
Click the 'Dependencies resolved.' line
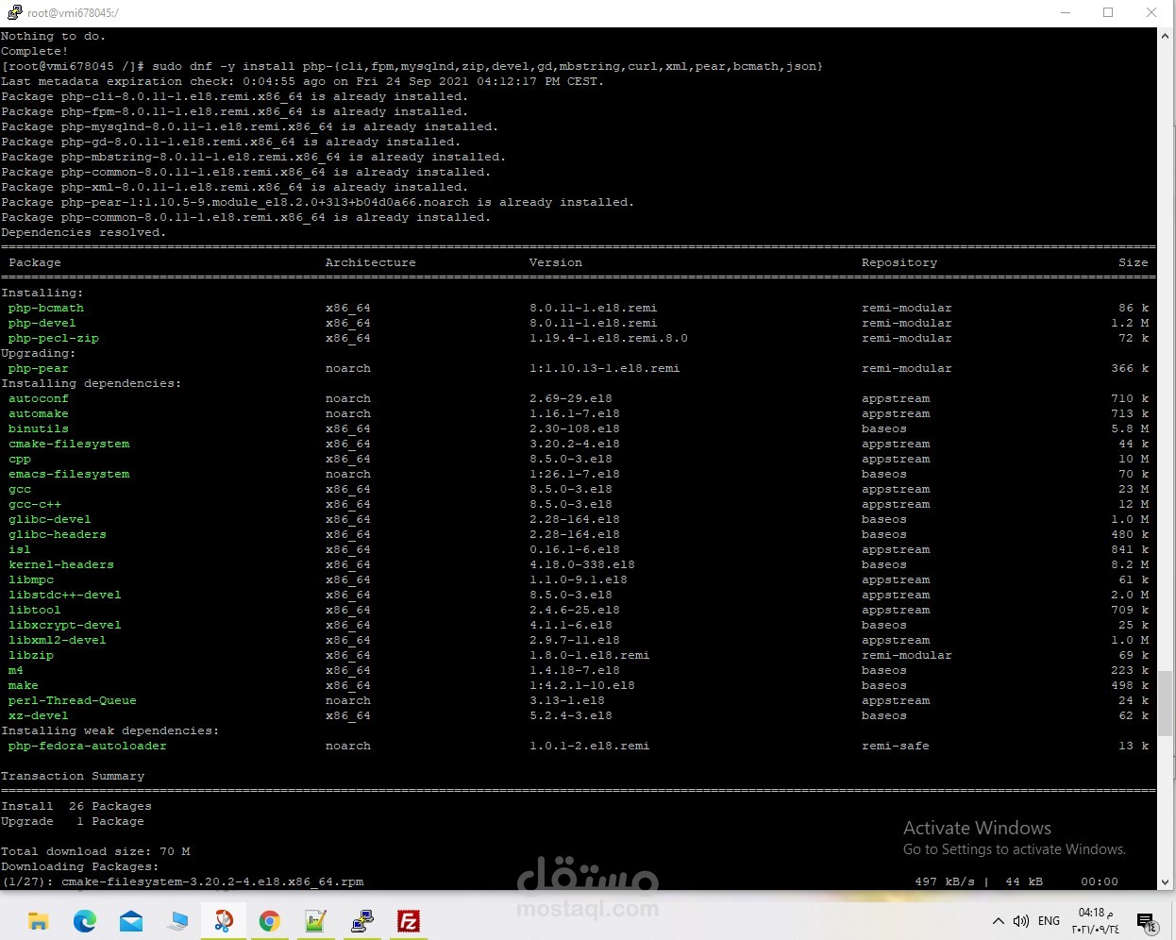(x=83, y=232)
